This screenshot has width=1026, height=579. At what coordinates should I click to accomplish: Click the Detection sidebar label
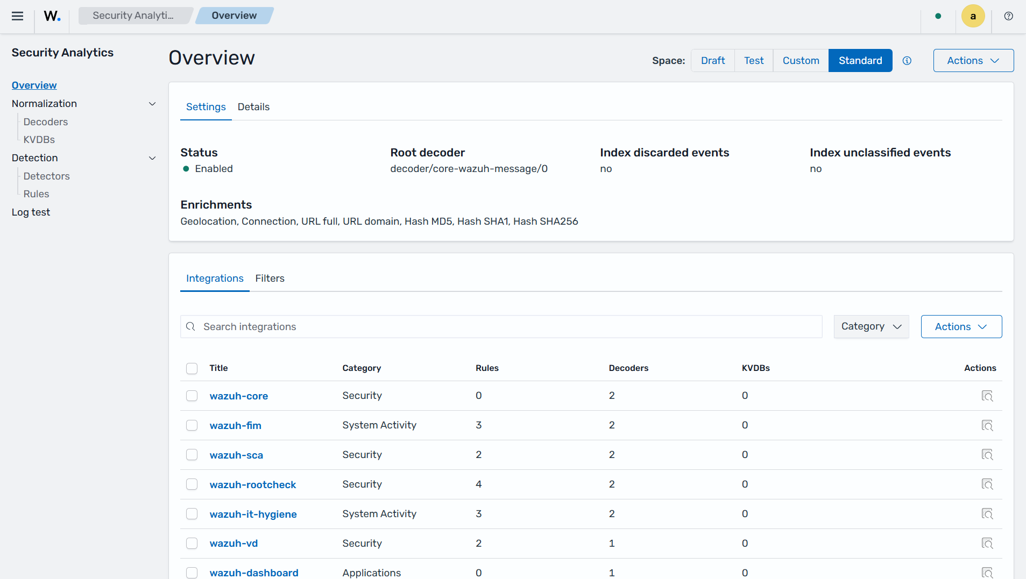tap(34, 158)
